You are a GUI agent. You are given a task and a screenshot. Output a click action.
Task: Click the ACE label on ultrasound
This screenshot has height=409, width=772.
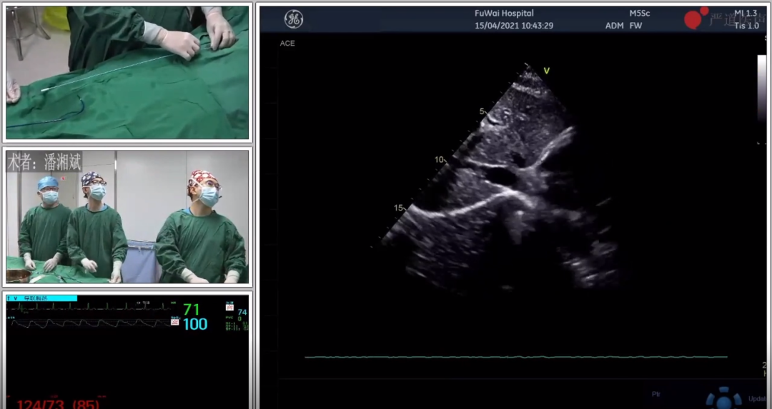287,44
